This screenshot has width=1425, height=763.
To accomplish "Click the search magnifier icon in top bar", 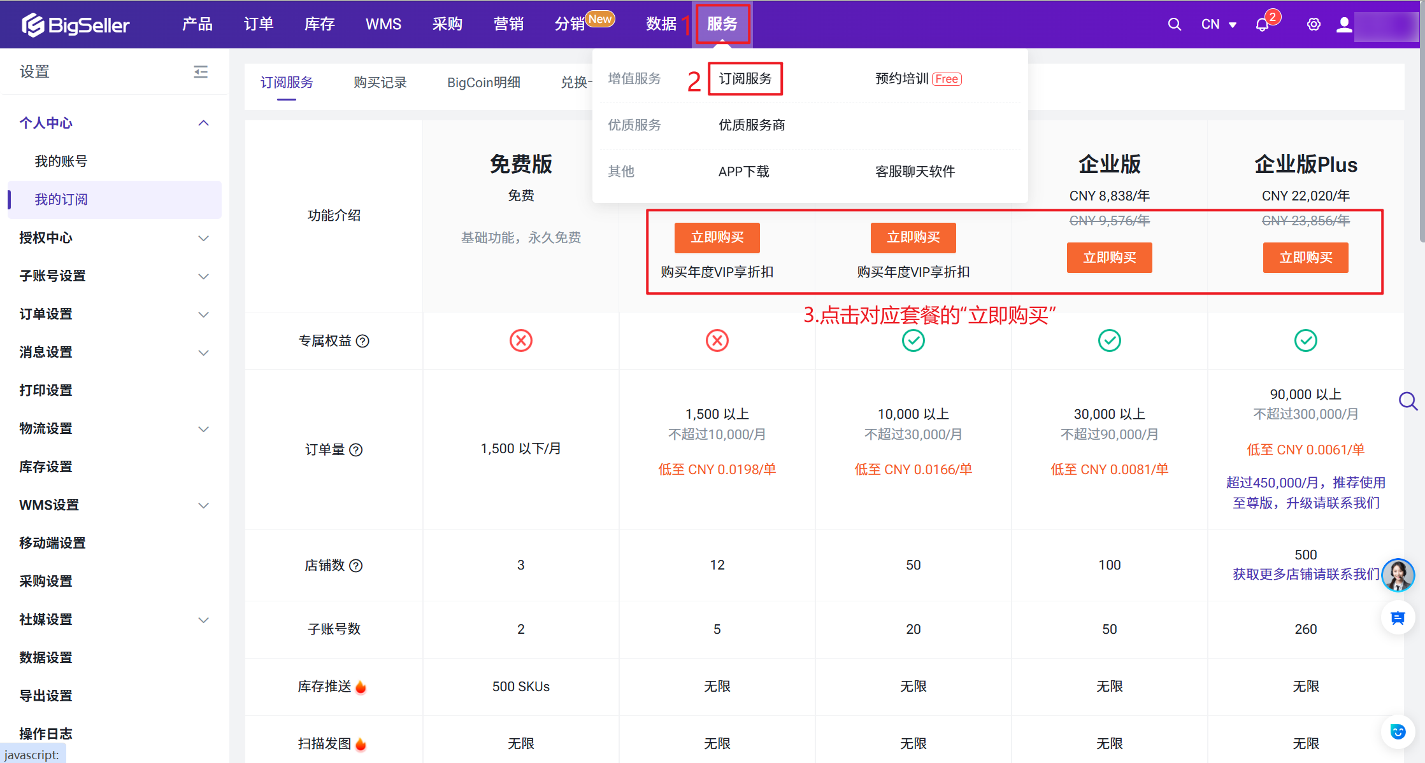I will click(1174, 24).
